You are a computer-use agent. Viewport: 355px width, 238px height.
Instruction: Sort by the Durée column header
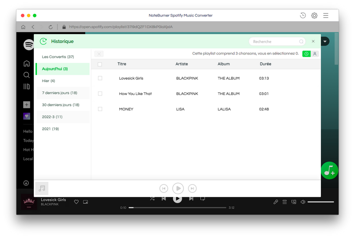(265, 64)
